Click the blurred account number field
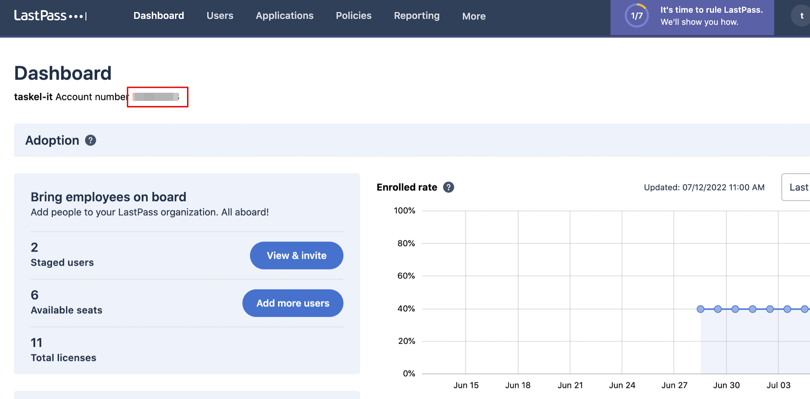The image size is (810, 399). pyautogui.click(x=156, y=97)
